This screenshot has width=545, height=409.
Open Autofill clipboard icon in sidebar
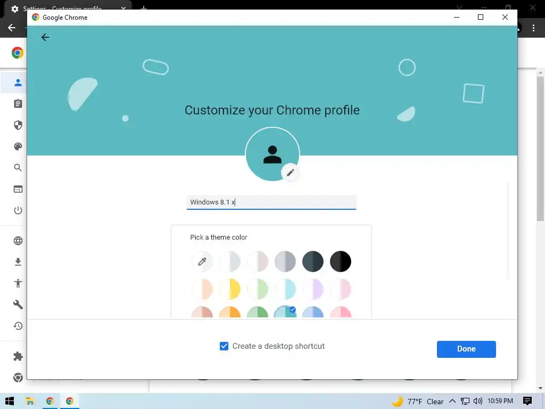(18, 104)
